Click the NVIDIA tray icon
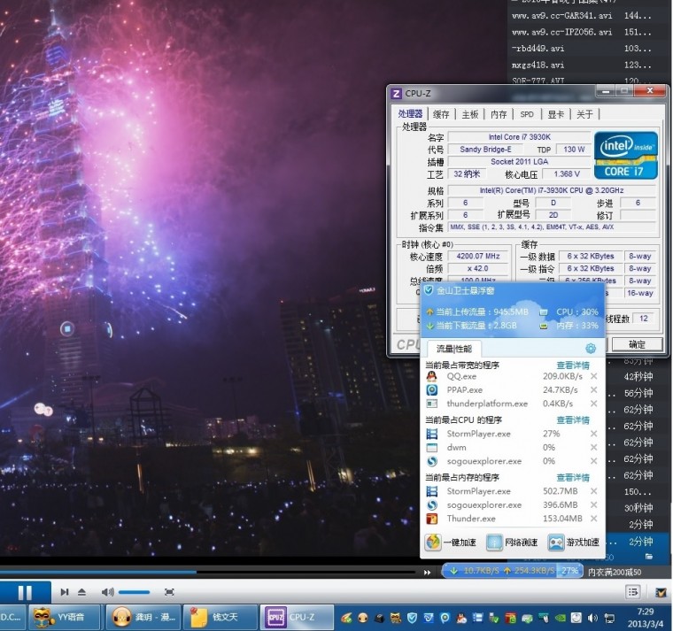Screen dimensions: 673x631 pyautogui.click(x=561, y=618)
